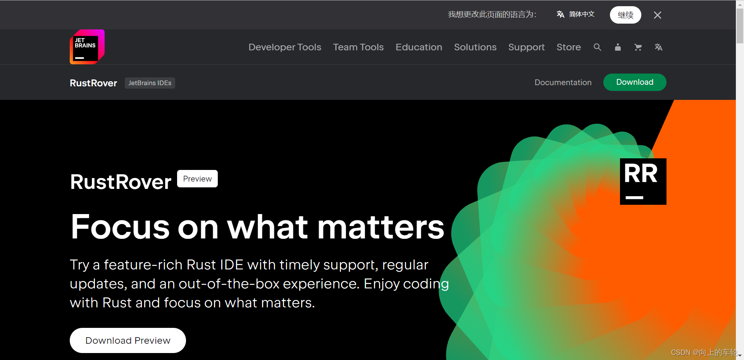
Task: Open the Education menu
Action: tap(419, 47)
